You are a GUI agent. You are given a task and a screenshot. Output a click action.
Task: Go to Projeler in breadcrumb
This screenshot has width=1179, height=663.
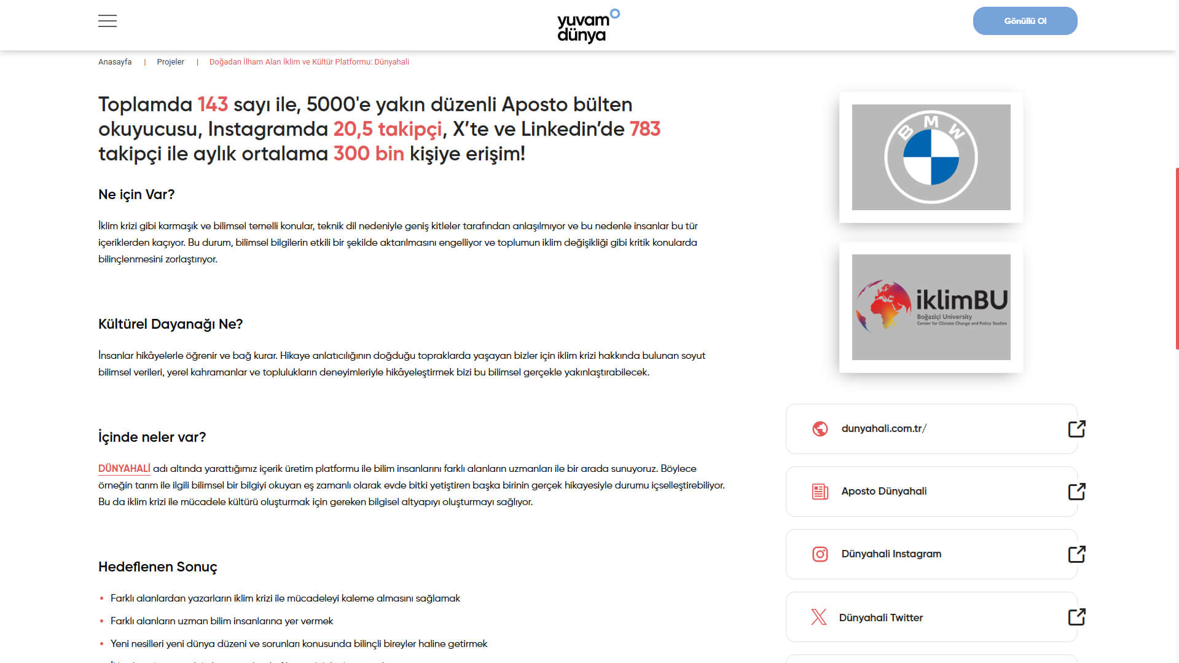[x=170, y=62]
